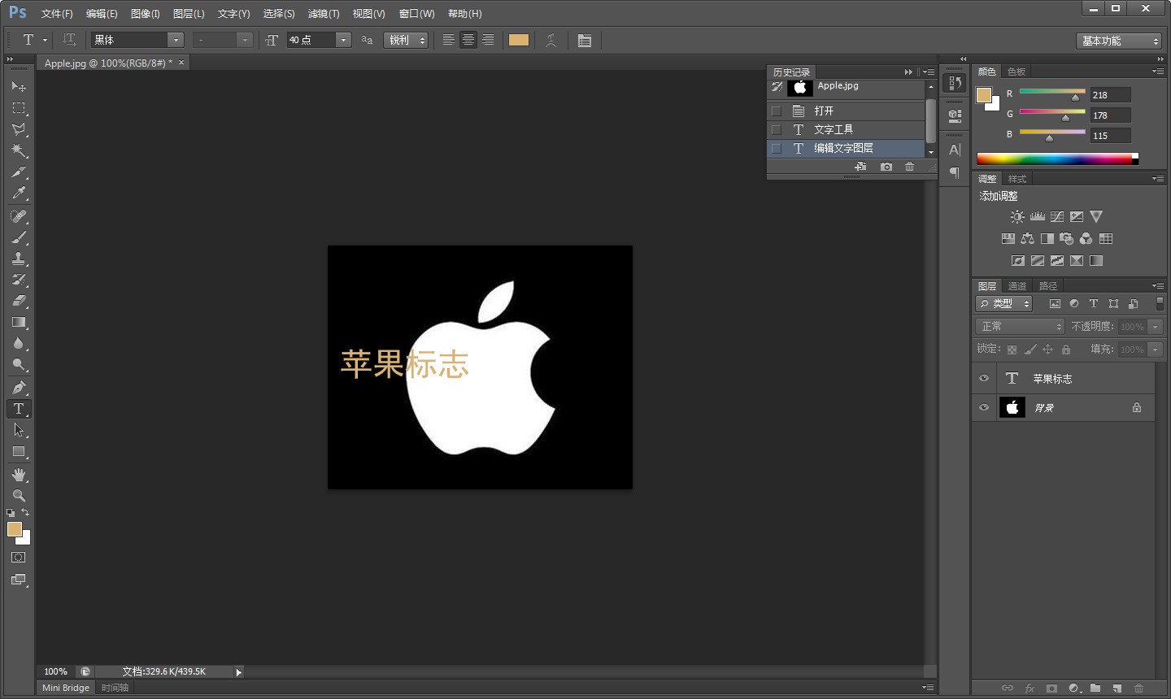1171x699 pixels.
Task: Select the Move tool
Action: click(19, 86)
